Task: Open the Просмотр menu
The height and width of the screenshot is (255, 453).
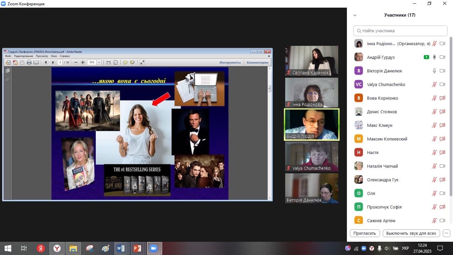Action: pyautogui.click(x=42, y=56)
